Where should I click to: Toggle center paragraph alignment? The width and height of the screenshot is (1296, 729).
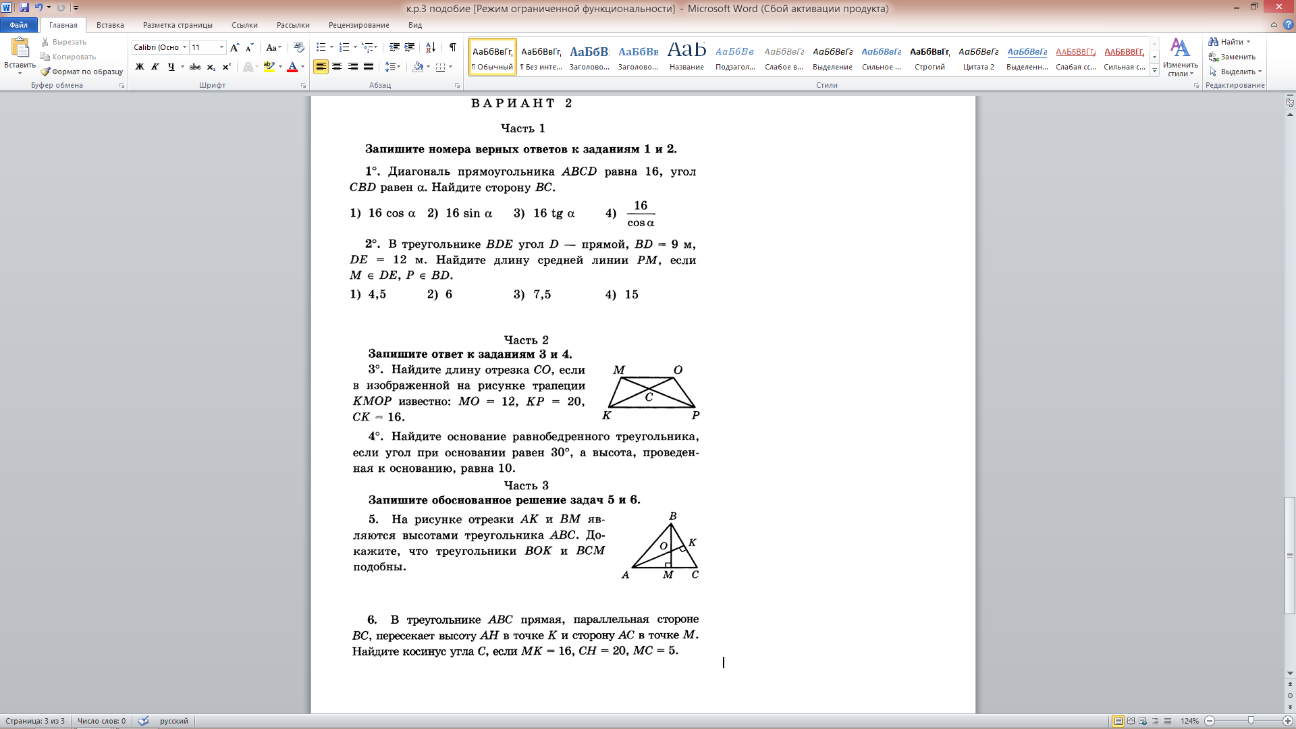pos(336,67)
